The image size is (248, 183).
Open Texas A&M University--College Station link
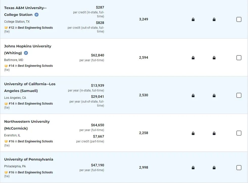25,11
